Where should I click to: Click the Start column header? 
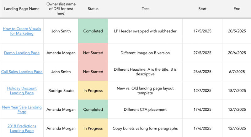[x=202, y=9]
